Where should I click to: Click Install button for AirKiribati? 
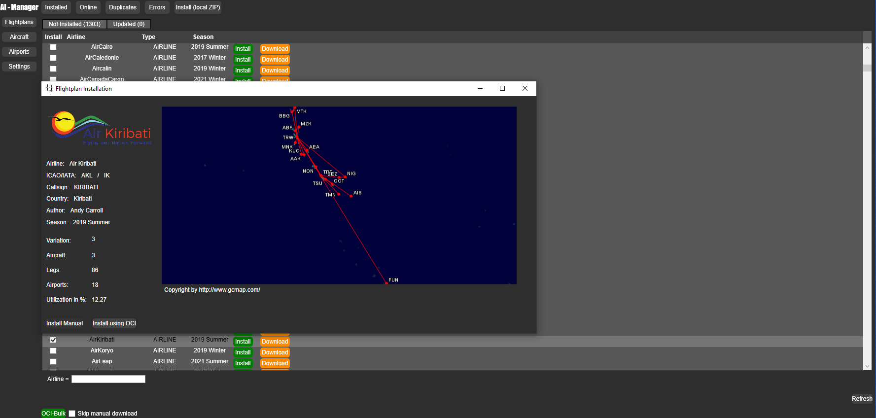click(243, 342)
